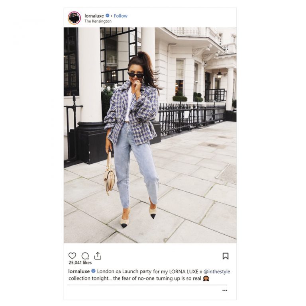
Task: Open comments with the speech bubble icon
Action: pos(85,256)
